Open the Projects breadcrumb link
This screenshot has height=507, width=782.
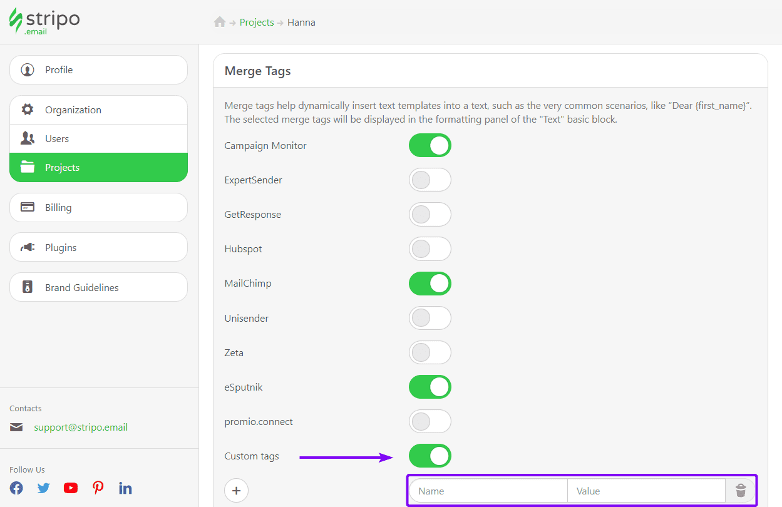pos(257,22)
